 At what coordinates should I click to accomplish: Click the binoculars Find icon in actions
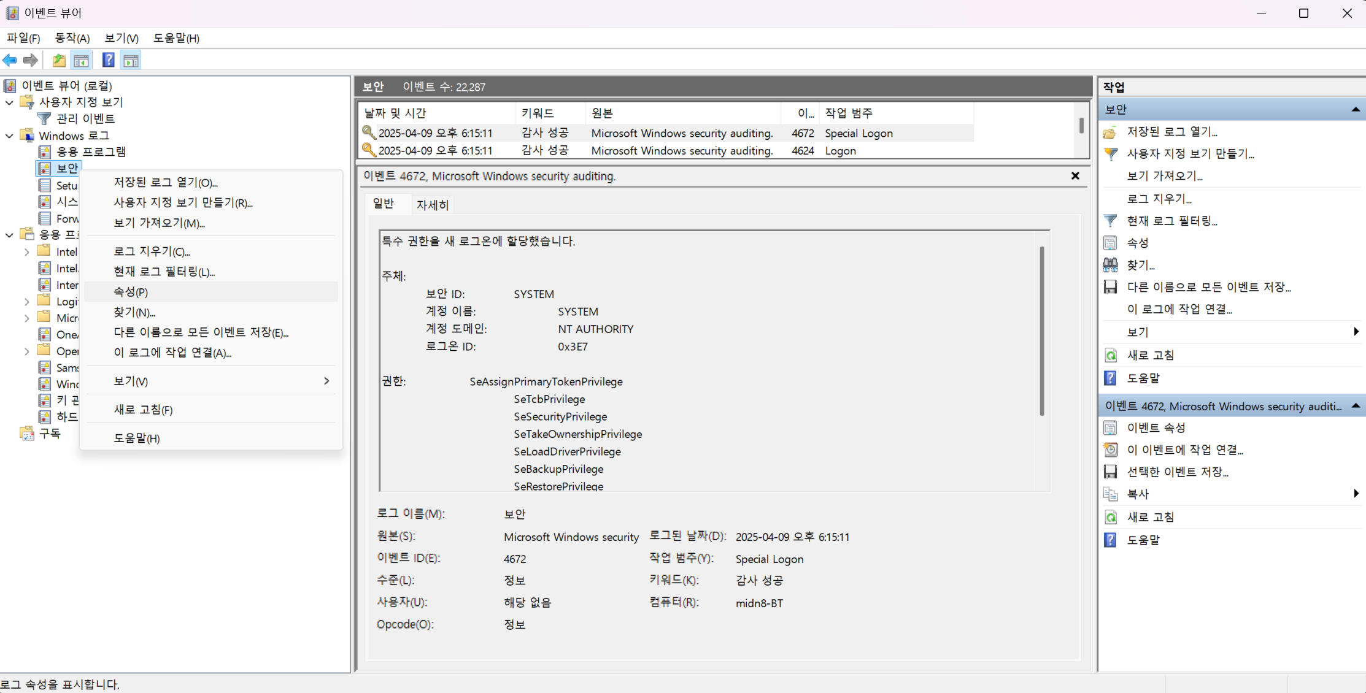(x=1110, y=265)
